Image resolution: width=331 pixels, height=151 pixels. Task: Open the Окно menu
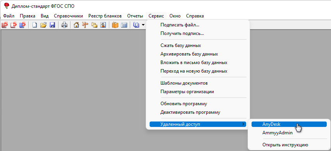coord(175,16)
